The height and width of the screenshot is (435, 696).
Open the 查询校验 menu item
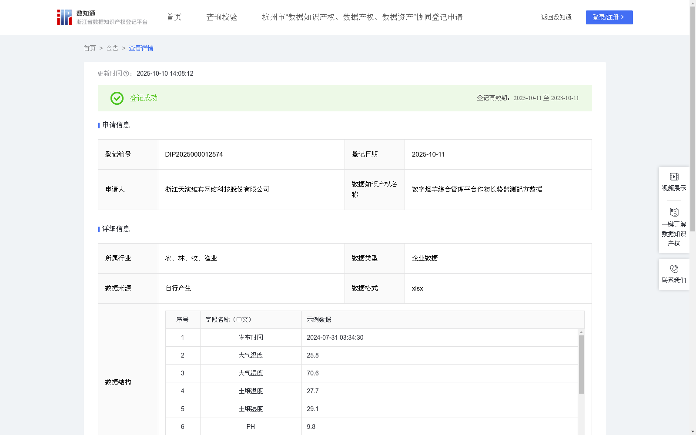[x=222, y=17]
